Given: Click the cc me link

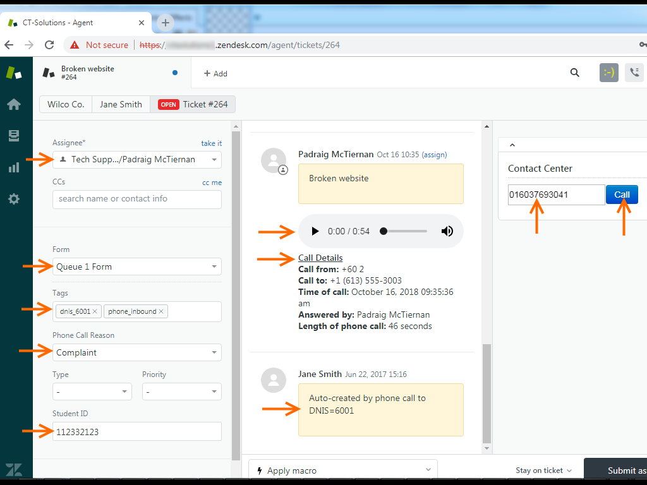Looking at the screenshot, I should [x=212, y=183].
